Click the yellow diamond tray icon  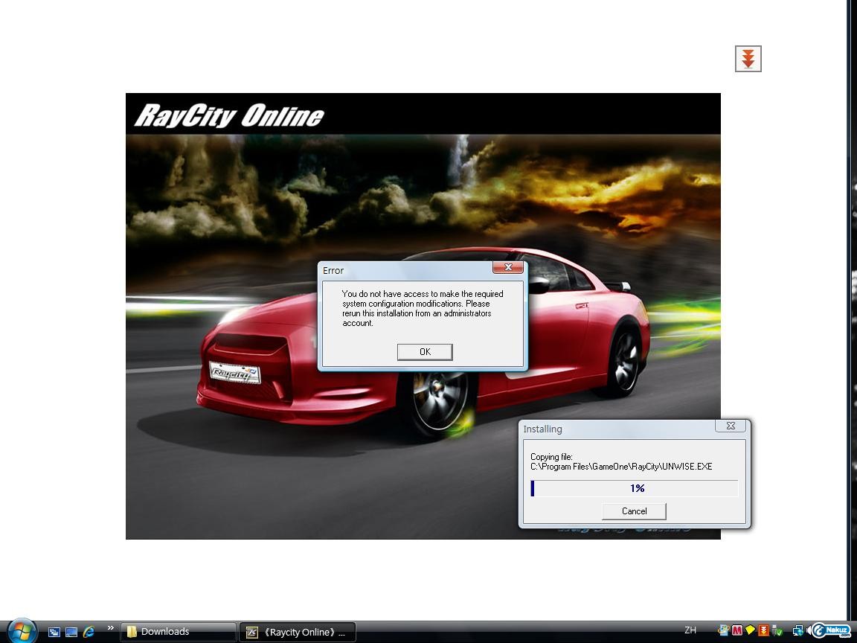click(x=750, y=630)
